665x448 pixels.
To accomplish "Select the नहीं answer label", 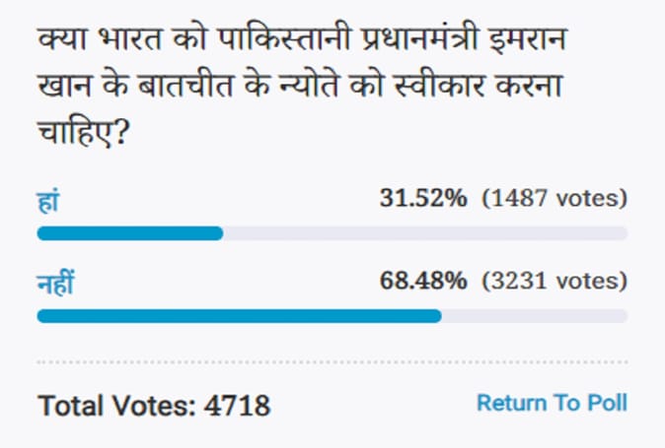I will [55, 282].
